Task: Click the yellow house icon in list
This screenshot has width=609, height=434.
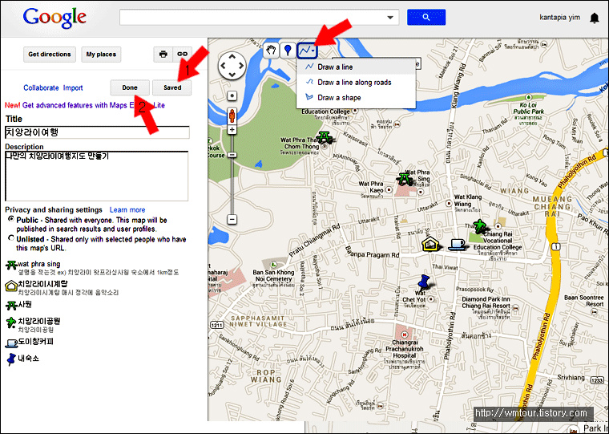Action: coord(11,286)
